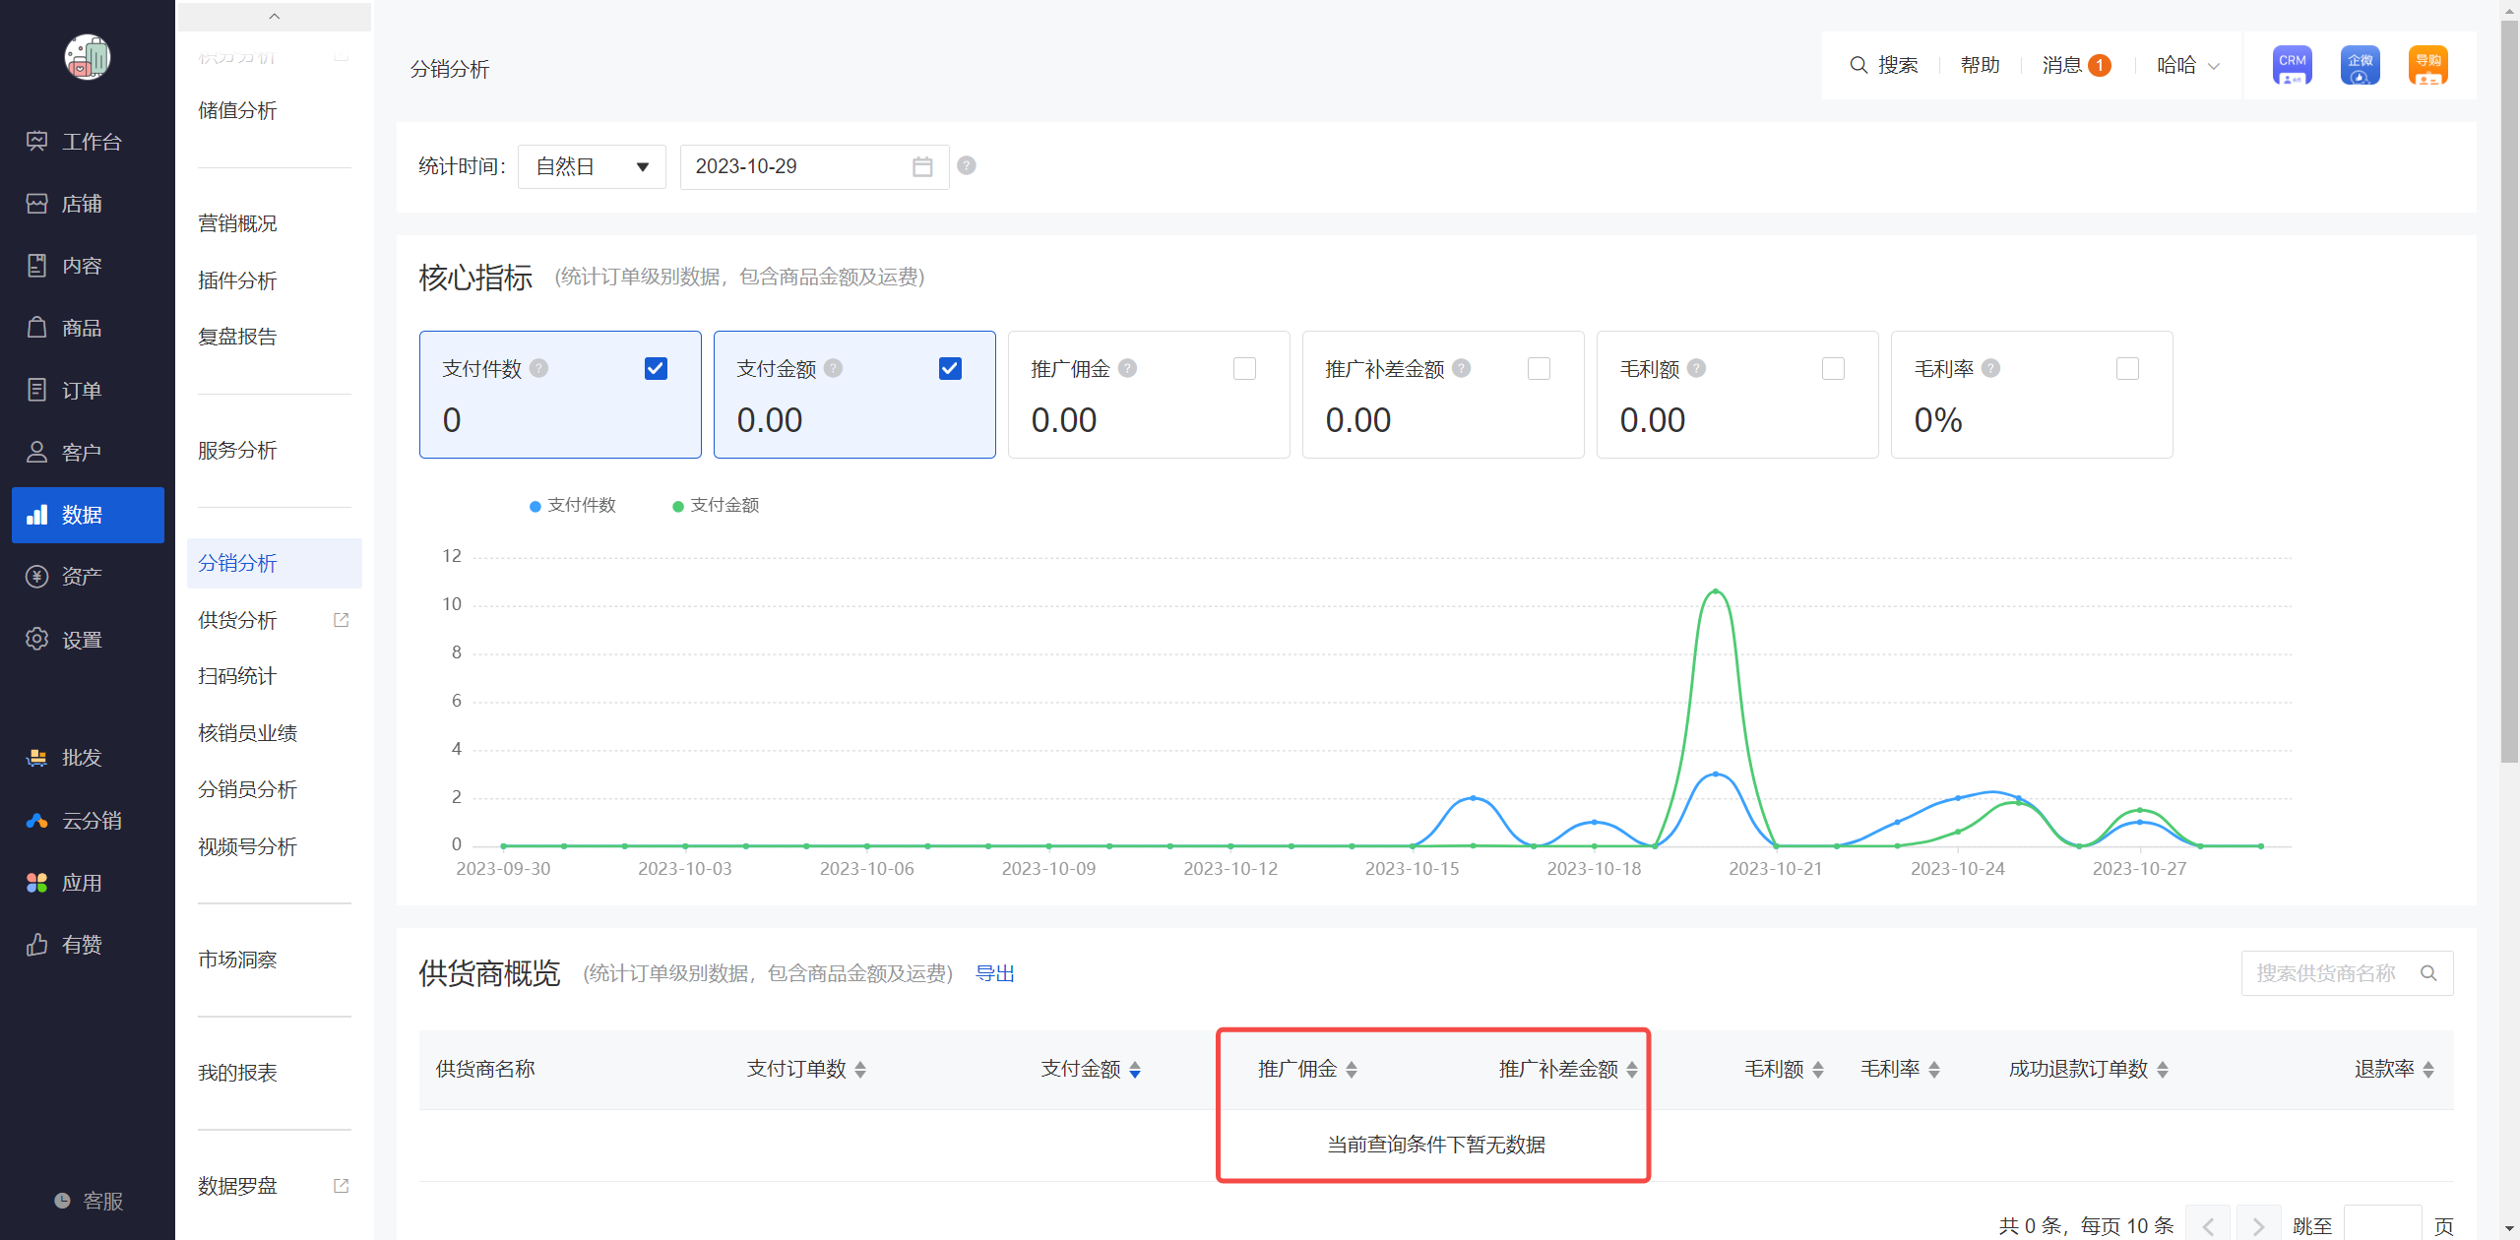
Task: Click 帮助 in top header
Action: tap(1980, 65)
